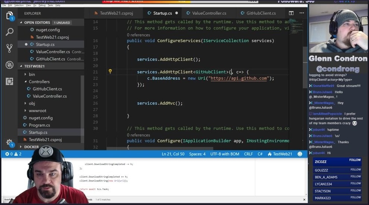The image size is (369, 205).
Task: Open the Explorer view in activity bar
Action: pos(9,16)
